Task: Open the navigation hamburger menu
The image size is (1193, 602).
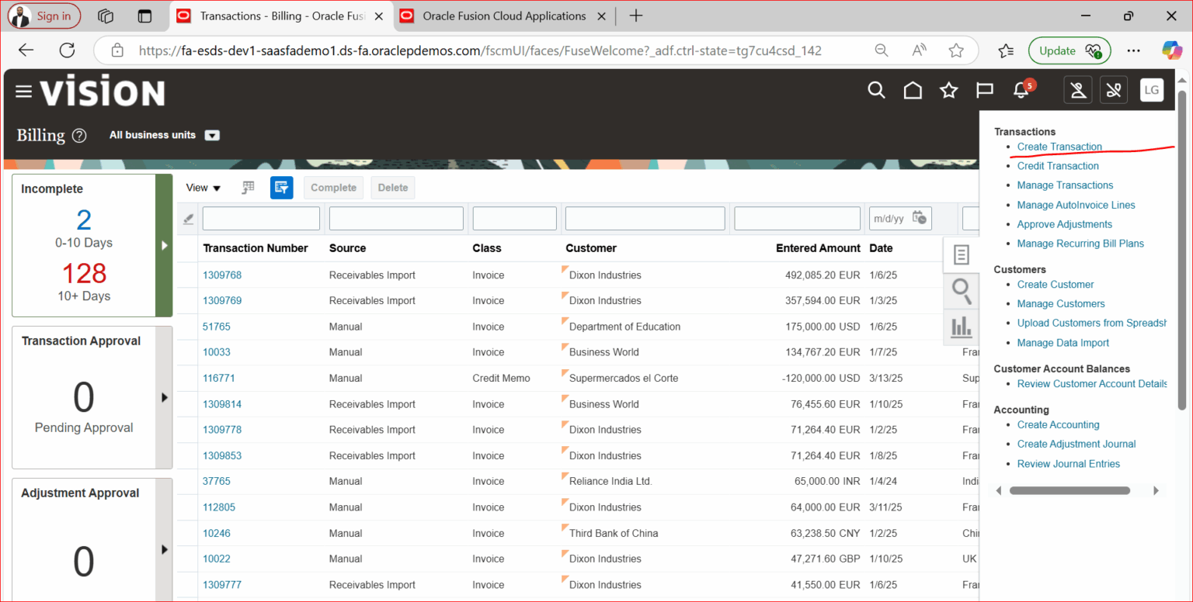Action: pos(23,90)
